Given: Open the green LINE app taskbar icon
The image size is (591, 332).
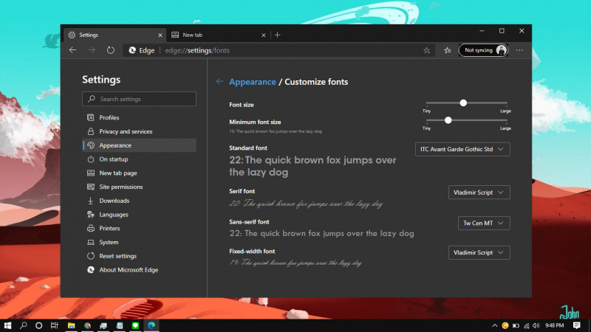Looking at the screenshot, I should tap(135, 325).
